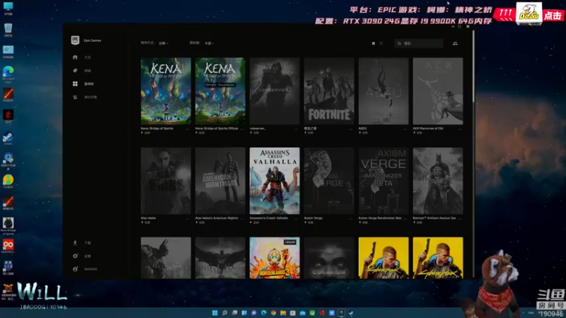Open Kena Bridge of Spirits desktop shortcut
Viewport: 566px width, 318px height.
coord(8,226)
